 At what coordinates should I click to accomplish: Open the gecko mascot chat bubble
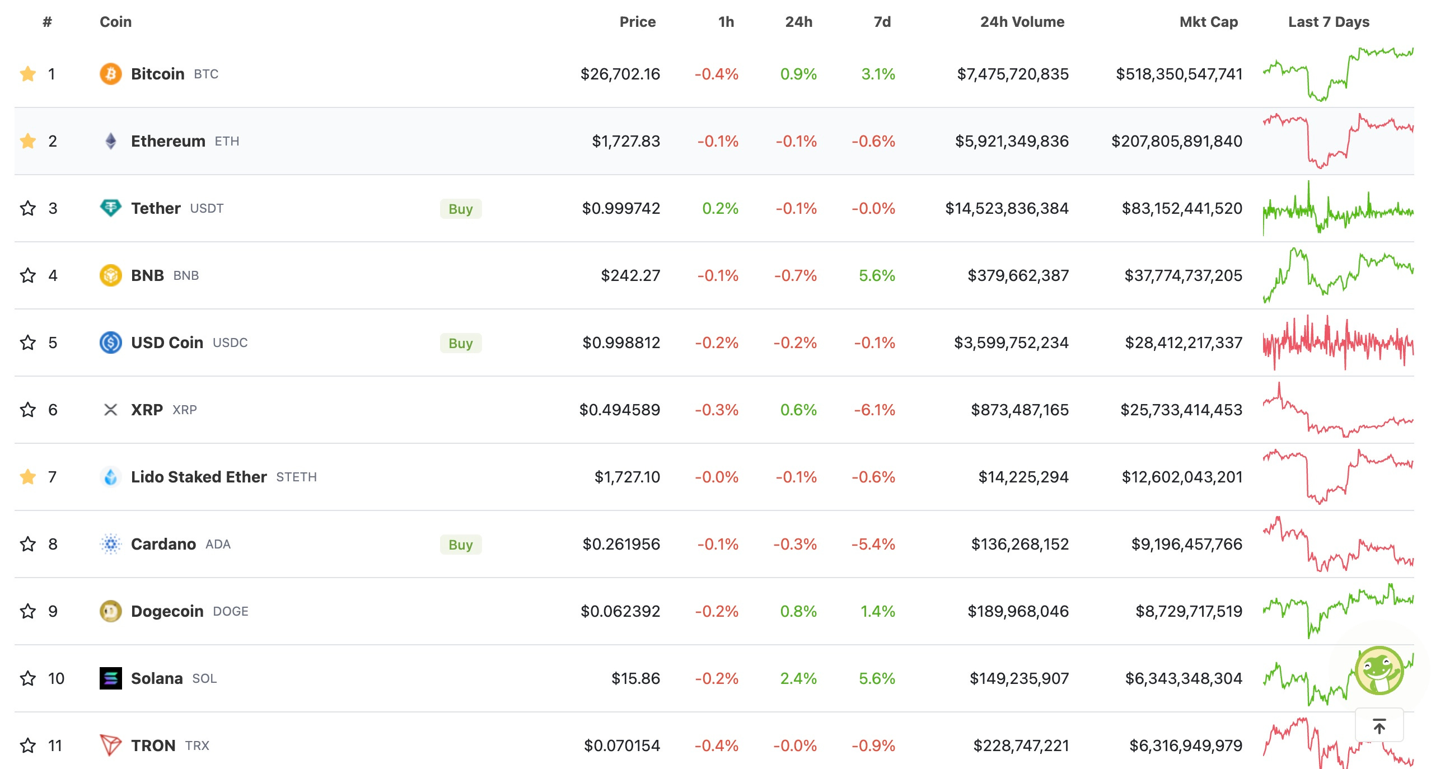point(1379,670)
